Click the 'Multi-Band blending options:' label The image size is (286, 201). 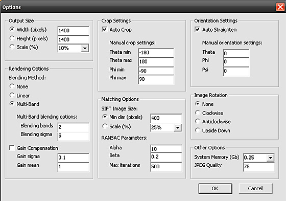click(46, 117)
